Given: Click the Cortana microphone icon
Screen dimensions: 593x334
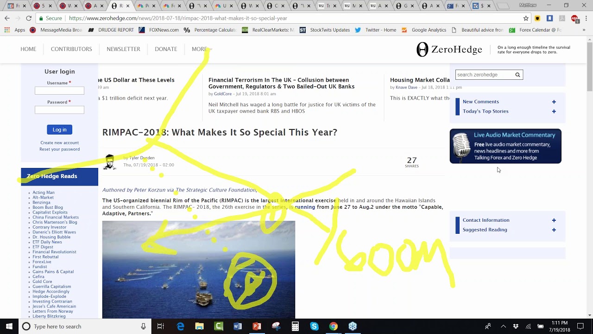Looking at the screenshot, I should [x=144, y=327].
